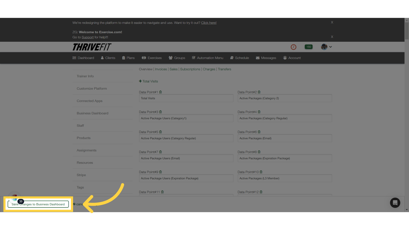Click the green 150 badge icon
This screenshot has height=230, width=409.
[x=308, y=47]
